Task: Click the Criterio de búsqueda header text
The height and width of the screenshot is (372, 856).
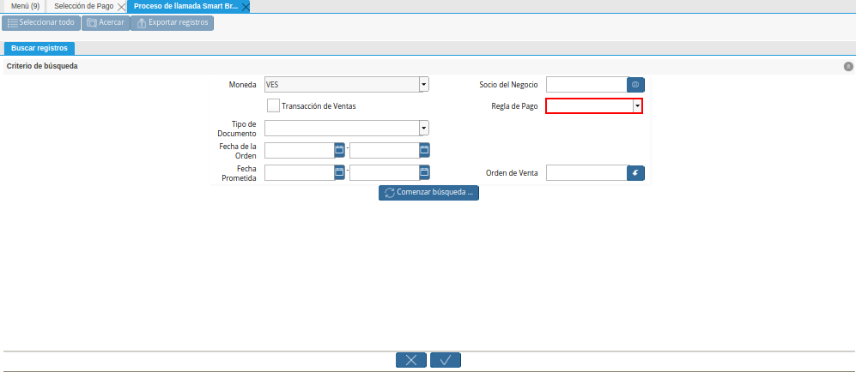Action: tap(42, 67)
